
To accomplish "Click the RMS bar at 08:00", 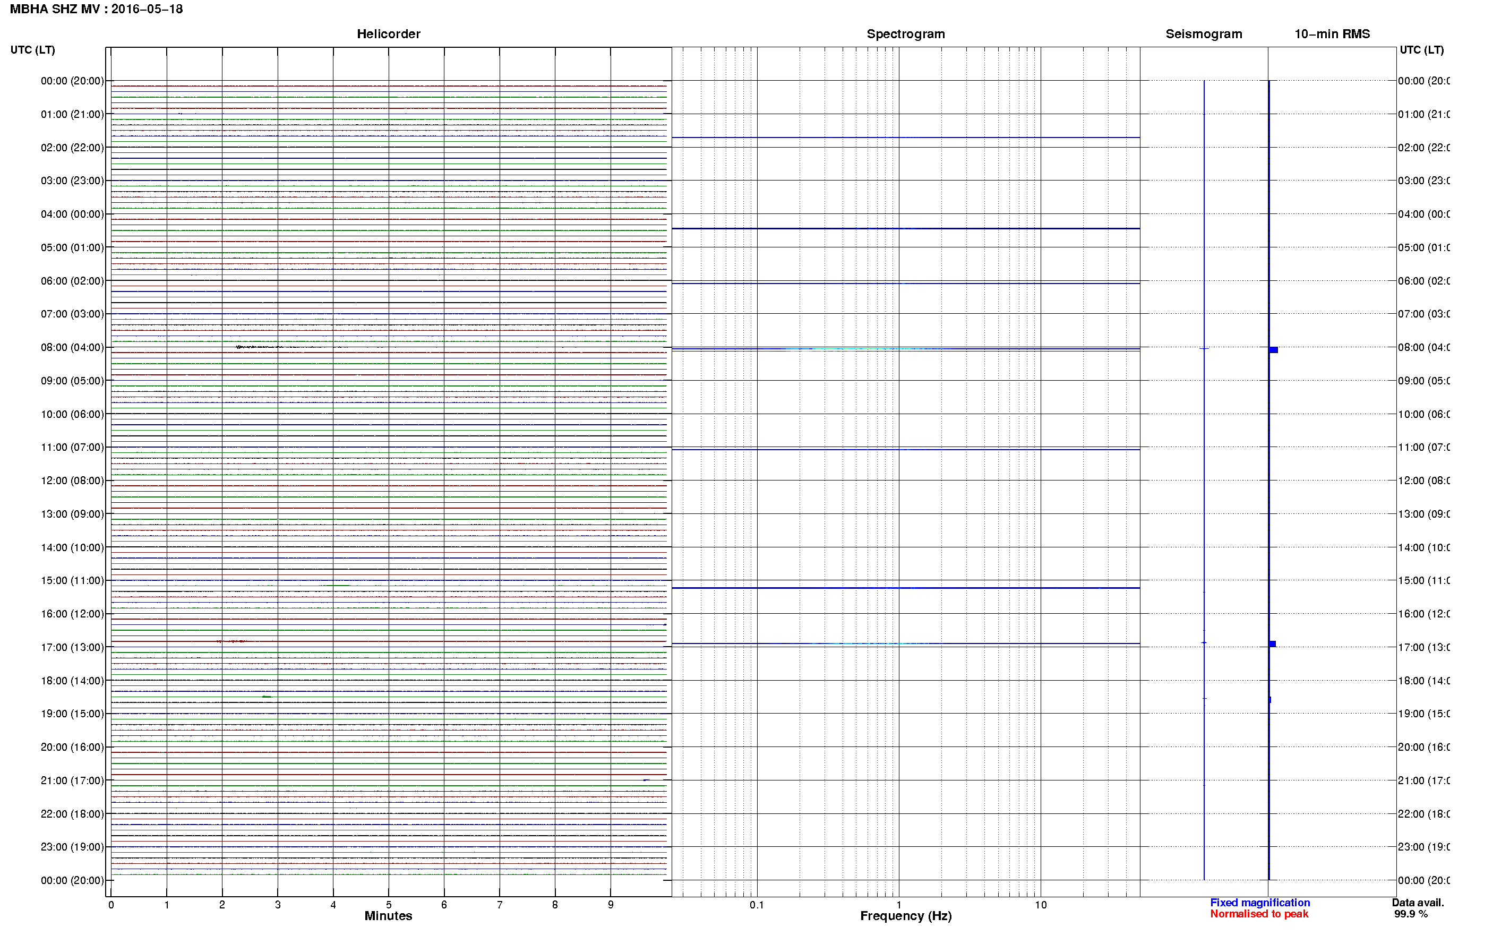I will [1273, 350].
